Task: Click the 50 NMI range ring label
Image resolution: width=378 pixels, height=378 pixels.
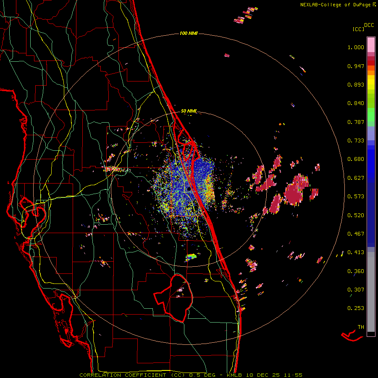Action: [x=189, y=111]
